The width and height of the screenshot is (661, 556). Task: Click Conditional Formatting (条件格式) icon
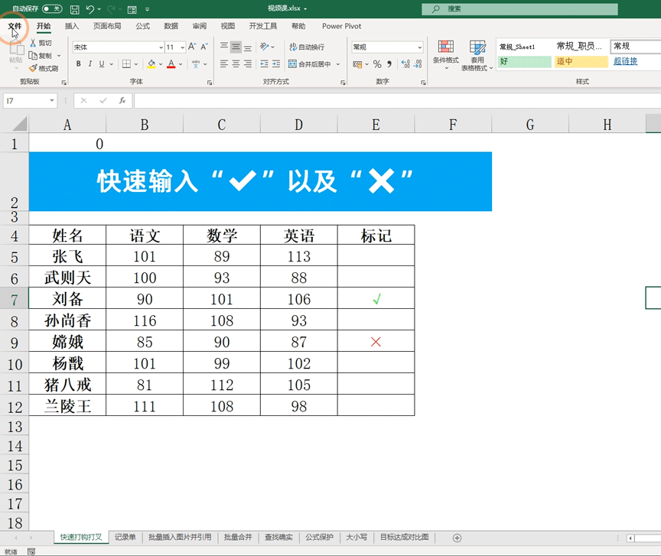tap(445, 47)
